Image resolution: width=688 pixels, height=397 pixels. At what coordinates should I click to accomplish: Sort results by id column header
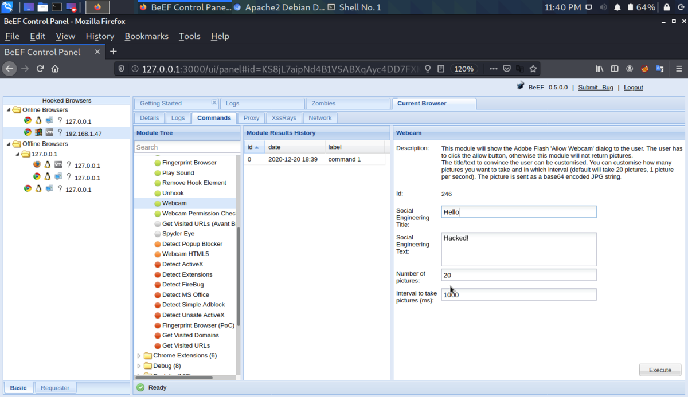[x=253, y=147]
